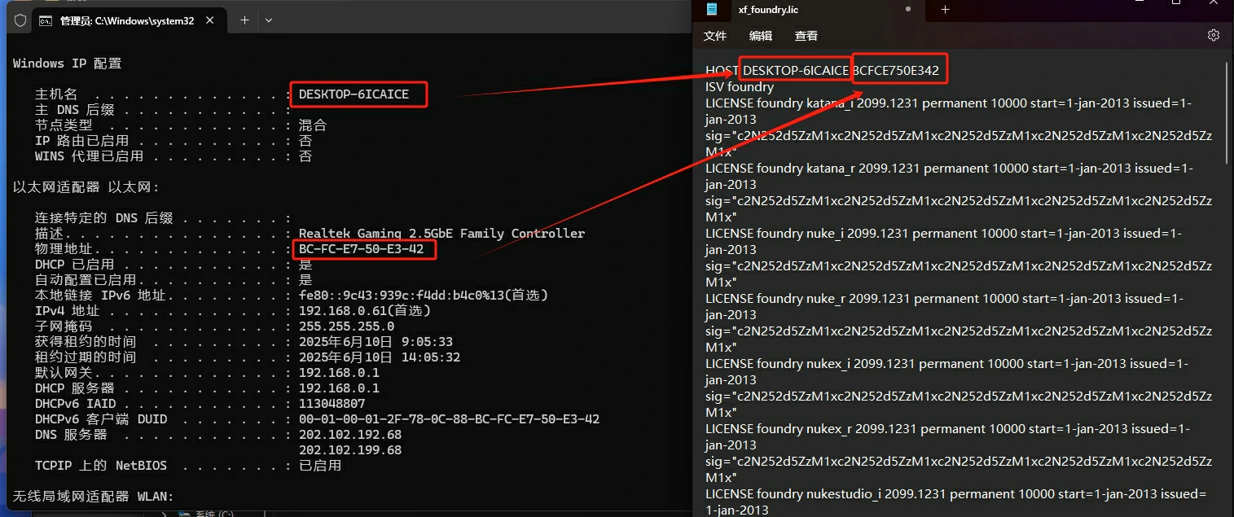The width and height of the screenshot is (1234, 517).
Task: Click the 255.255.255.0 subnet mask value
Action: tap(346, 326)
